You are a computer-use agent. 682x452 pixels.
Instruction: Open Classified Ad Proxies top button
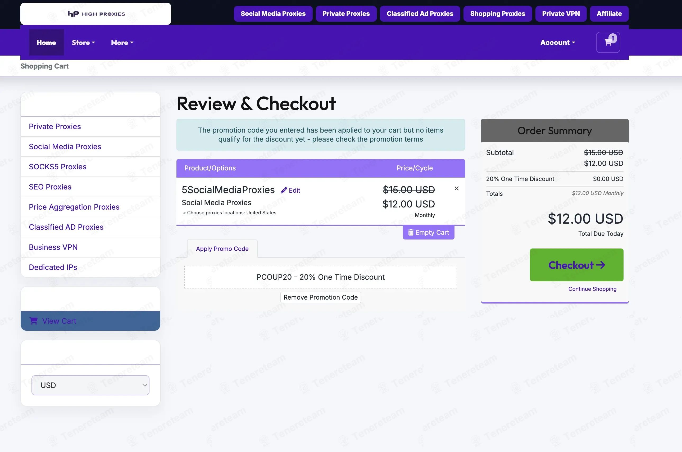tap(420, 14)
